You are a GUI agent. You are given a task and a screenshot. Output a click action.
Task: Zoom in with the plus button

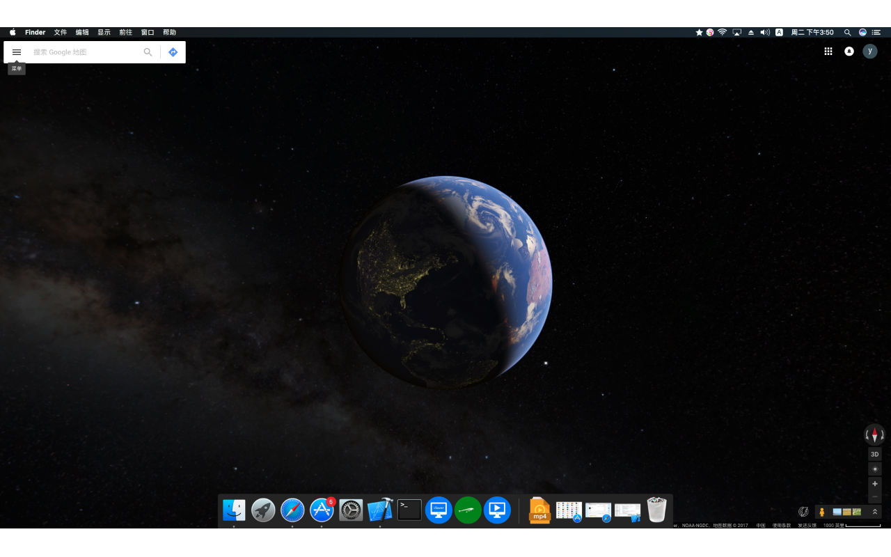[875, 483]
